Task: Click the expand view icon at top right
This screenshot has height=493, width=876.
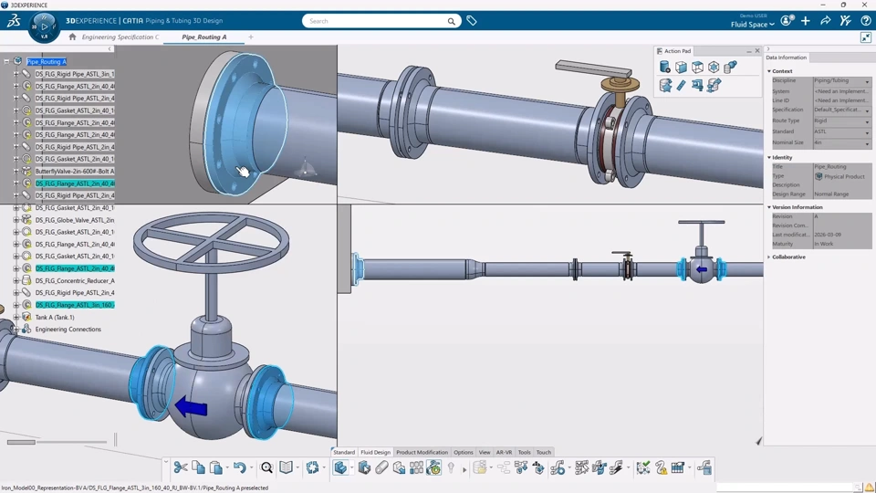Action: (865, 37)
